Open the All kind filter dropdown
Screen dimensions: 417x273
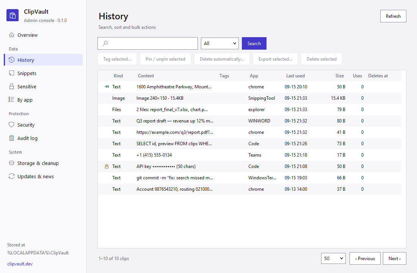(219, 43)
